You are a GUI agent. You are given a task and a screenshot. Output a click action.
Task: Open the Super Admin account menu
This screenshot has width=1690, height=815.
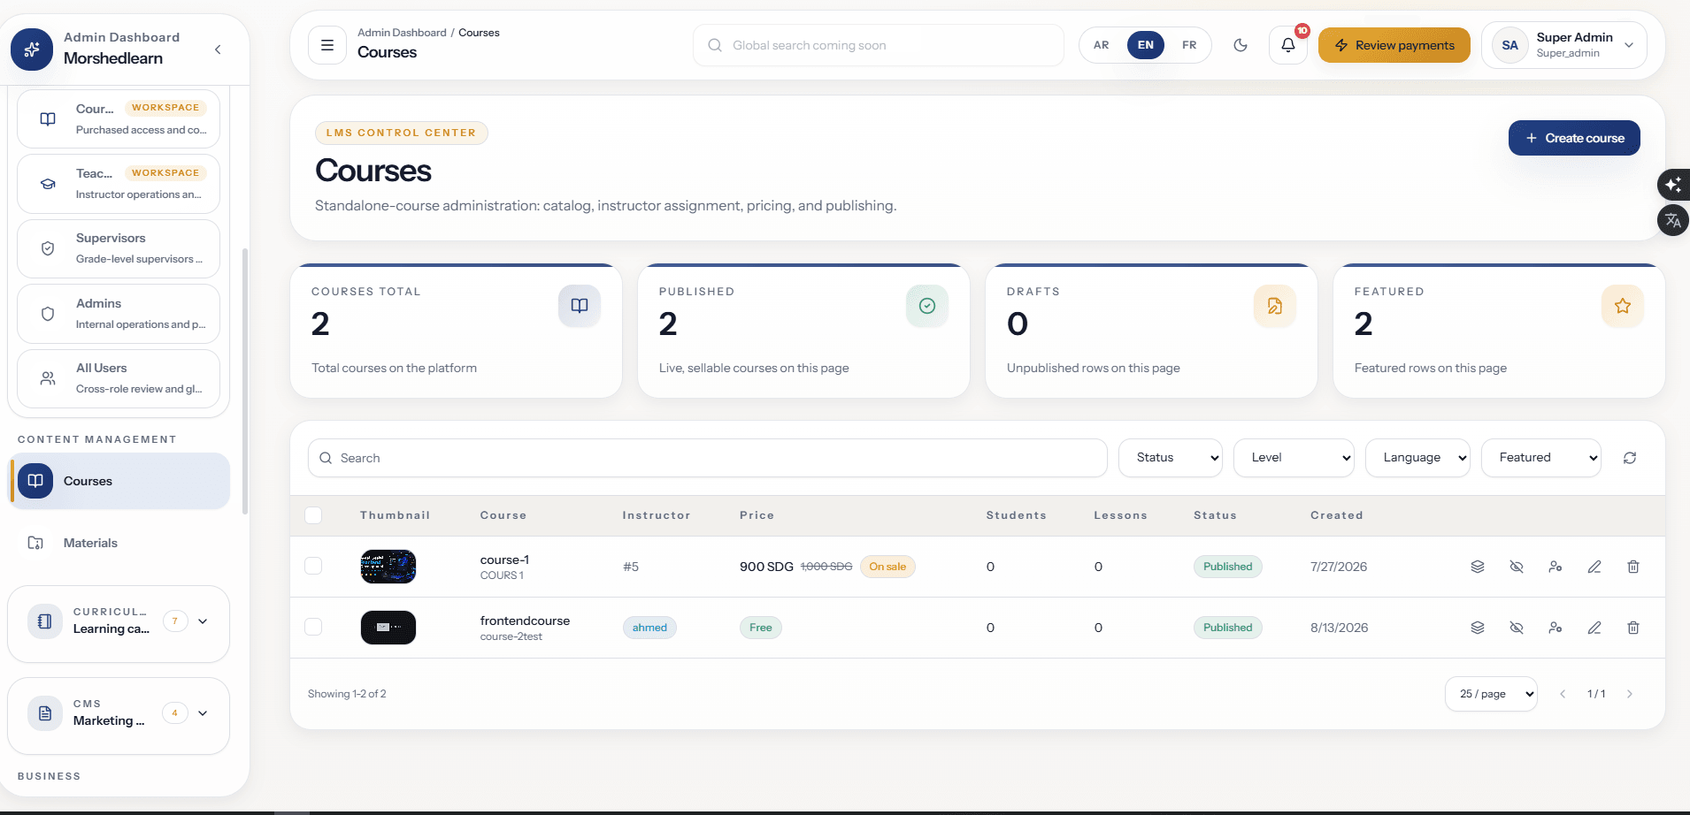point(1564,45)
